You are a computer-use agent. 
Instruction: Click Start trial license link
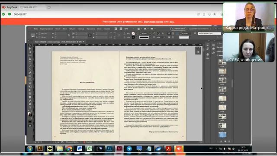point(154,22)
